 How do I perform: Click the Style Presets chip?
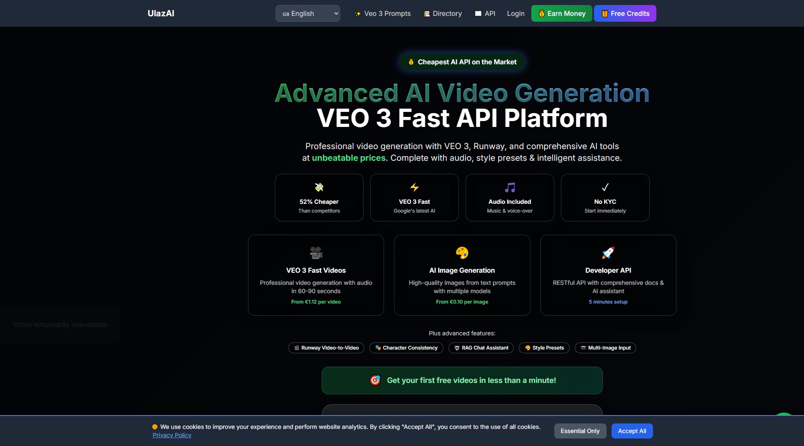click(544, 348)
